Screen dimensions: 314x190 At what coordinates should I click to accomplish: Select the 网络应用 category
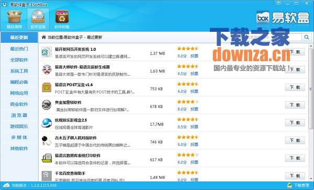pyautogui.click(x=19, y=93)
